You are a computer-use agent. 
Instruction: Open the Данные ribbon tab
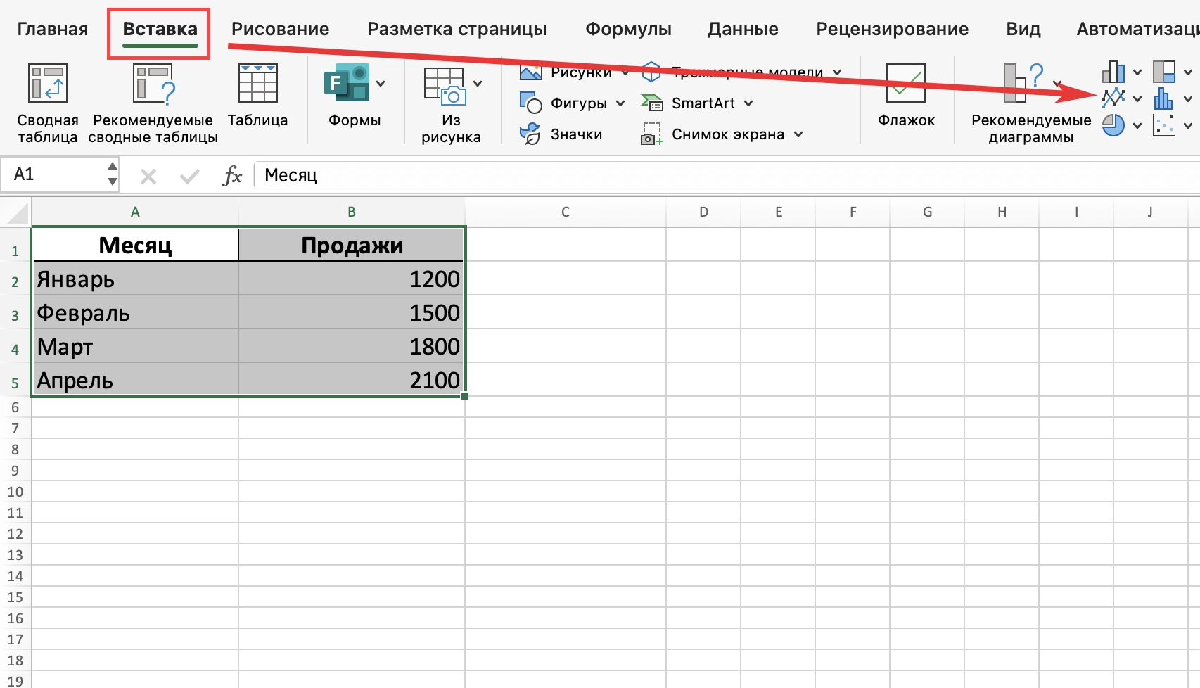pyautogui.click(x=742, y=29)
